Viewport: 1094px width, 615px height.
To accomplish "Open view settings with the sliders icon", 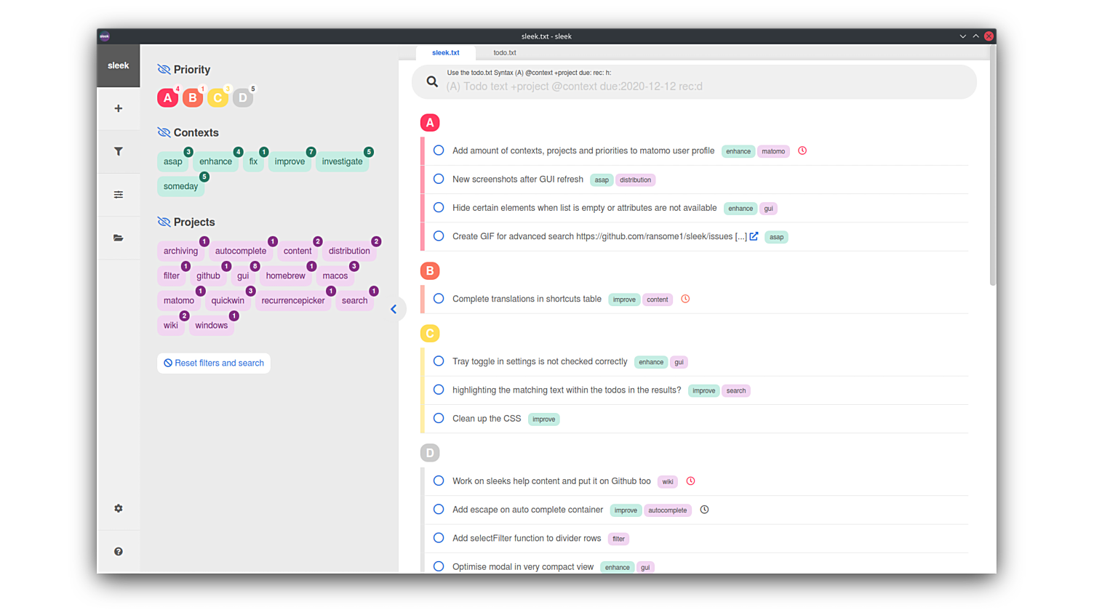I will (118, 194).
